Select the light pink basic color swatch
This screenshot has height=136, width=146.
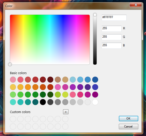13,80
